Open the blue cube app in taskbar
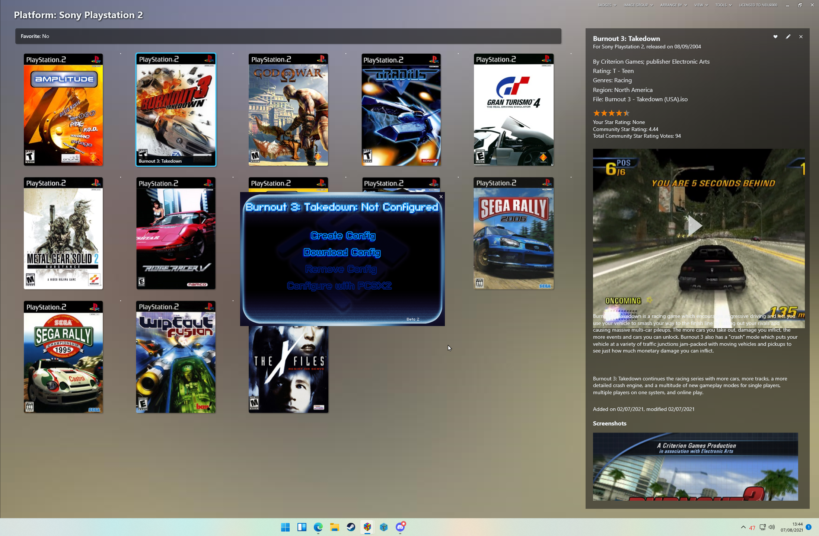This screenshot has width=819, height=536. click(x=384, y=527)
